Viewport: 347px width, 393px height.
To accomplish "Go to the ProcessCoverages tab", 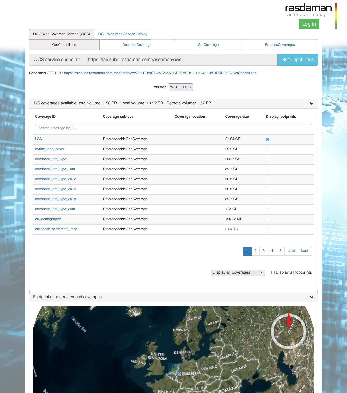I will [280, 45].
